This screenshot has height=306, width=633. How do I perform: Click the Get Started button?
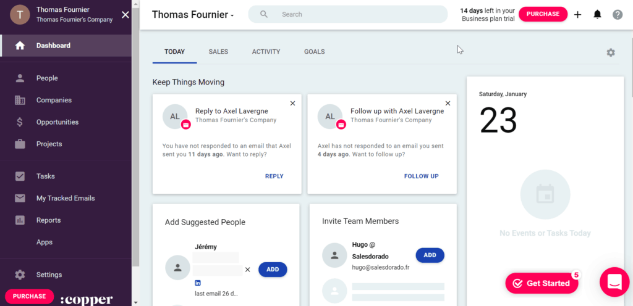(x=542, y=283)
